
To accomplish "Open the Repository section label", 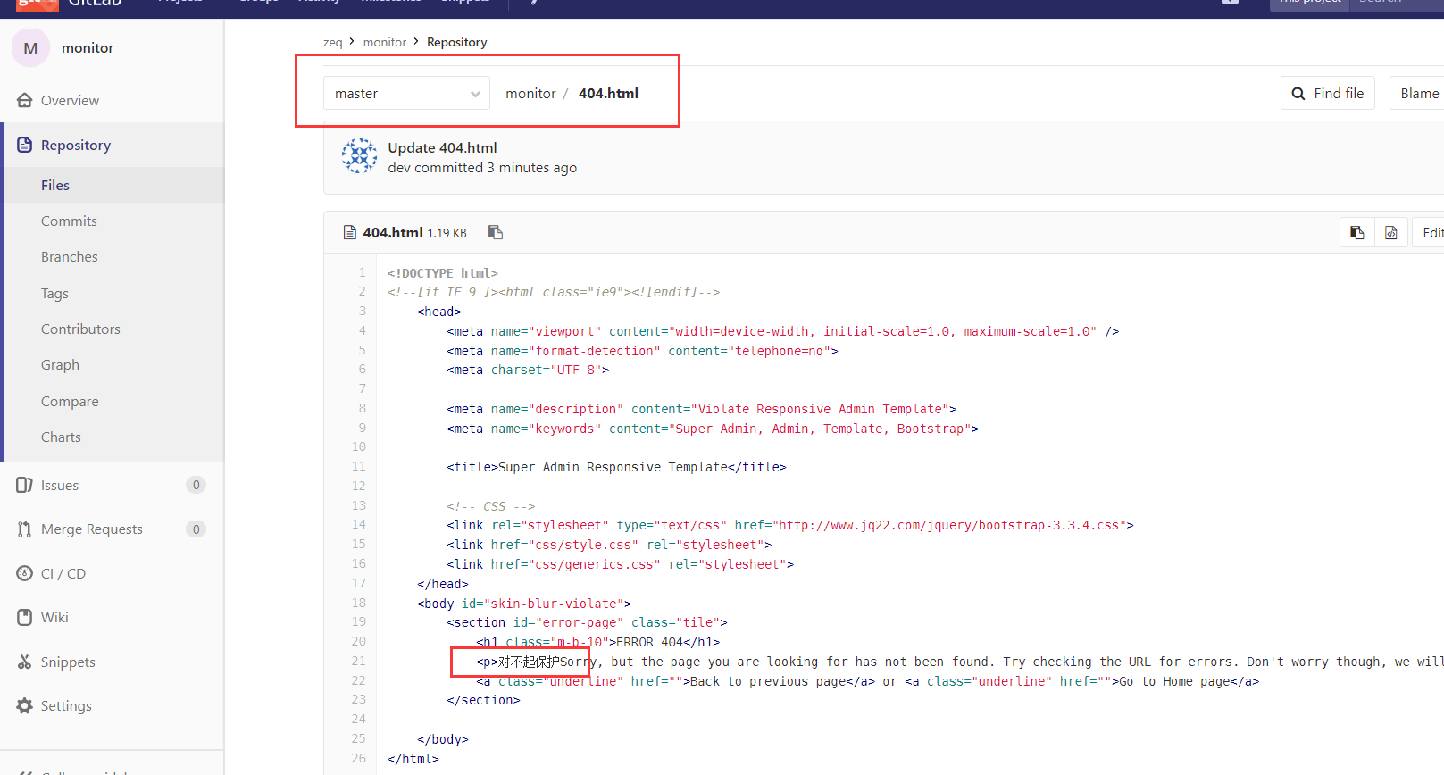I will pyautogui.click(x=76, y=145).
